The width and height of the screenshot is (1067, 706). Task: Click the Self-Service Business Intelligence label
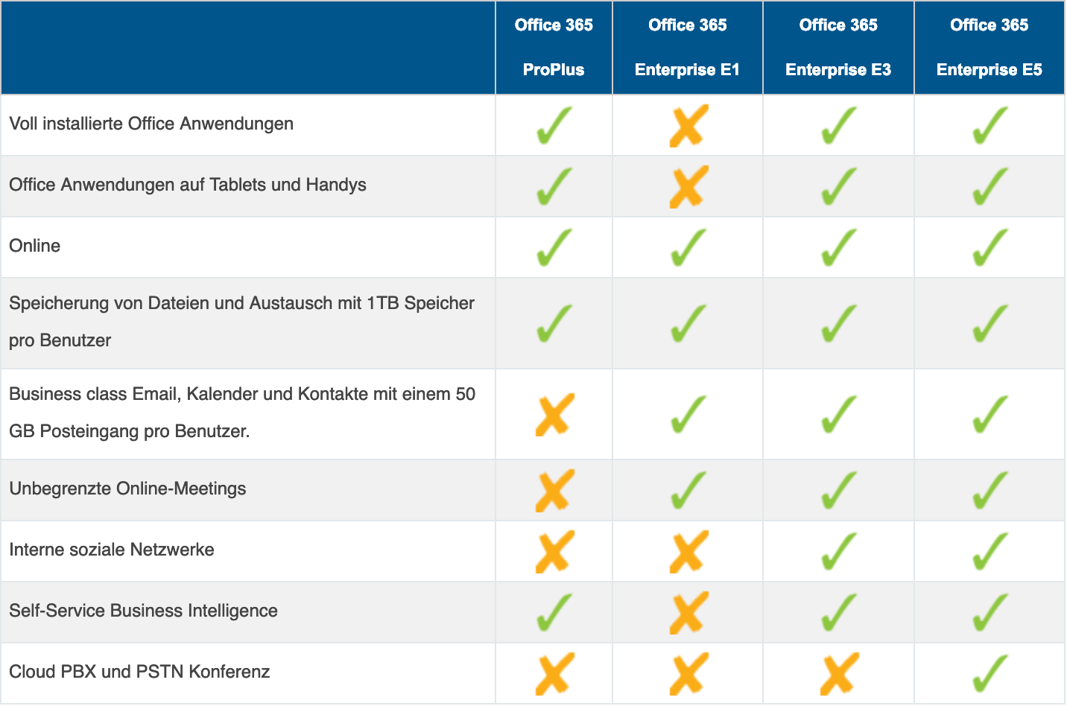[143, 611]
